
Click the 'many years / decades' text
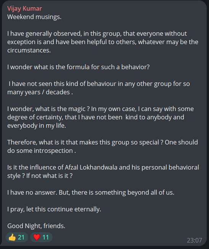pos(39,92)
